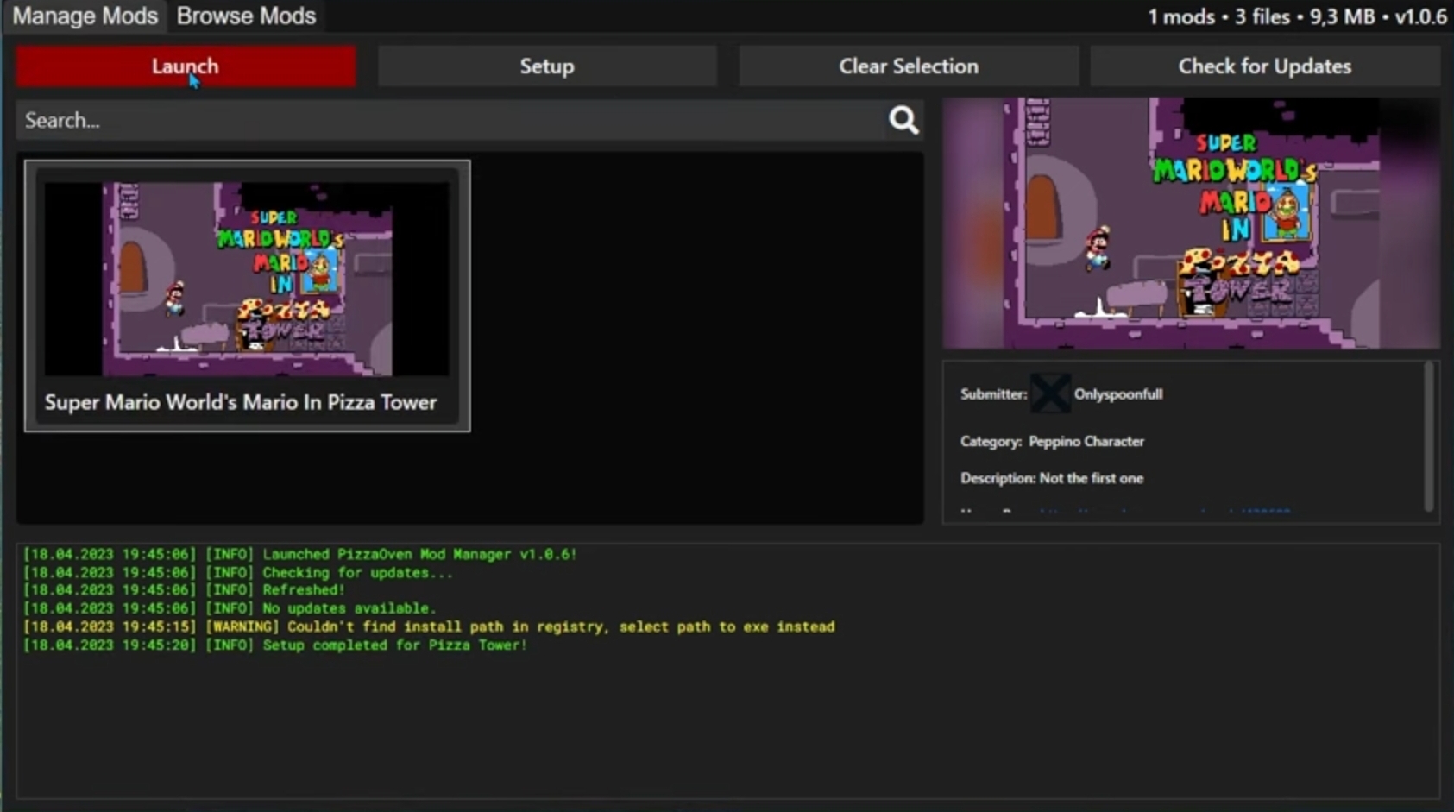Click the large mod preview image
This screenshot has width=1454, height=812.
1191,223
